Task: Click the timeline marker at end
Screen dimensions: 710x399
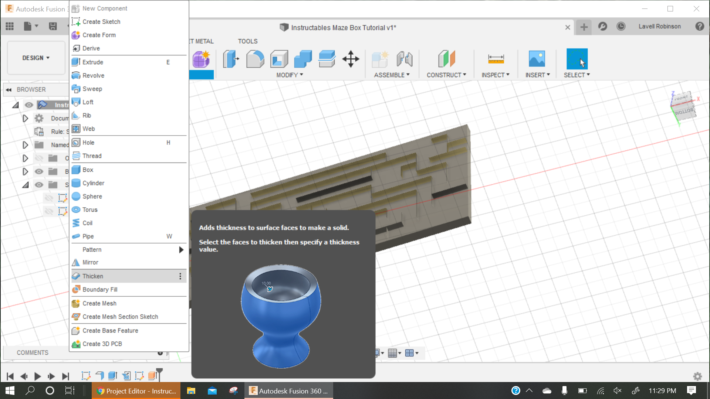Action: [159, 374]
